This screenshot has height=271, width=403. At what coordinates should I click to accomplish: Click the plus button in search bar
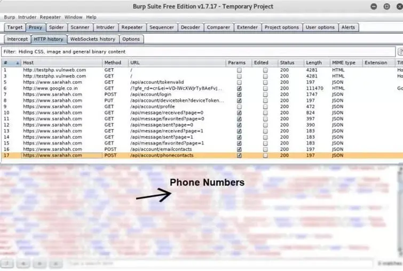[x=40, y=264]
